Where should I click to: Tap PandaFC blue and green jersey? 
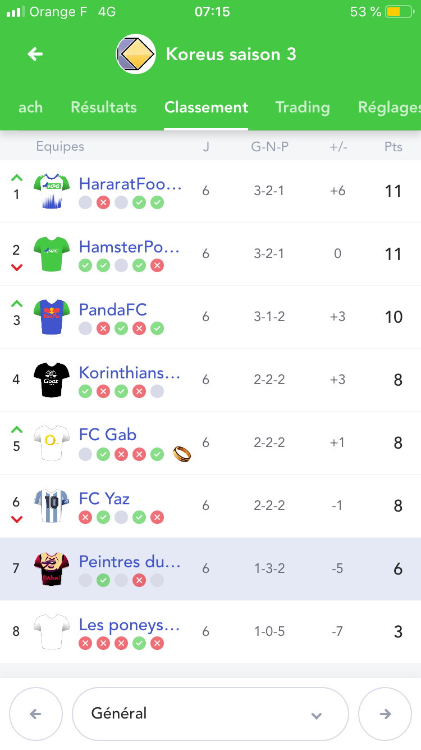(x=52, y=317)
